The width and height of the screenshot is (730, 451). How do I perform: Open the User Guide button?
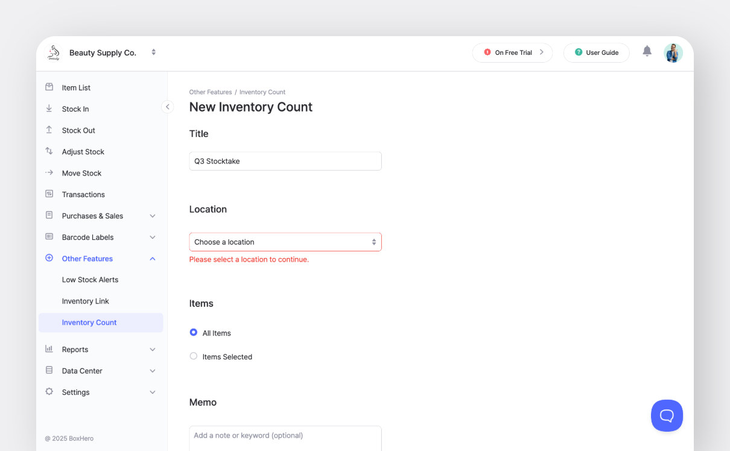click(x=596, y=52)
